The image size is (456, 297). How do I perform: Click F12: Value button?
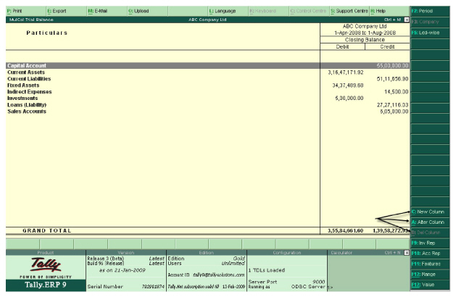pos(430,285)
